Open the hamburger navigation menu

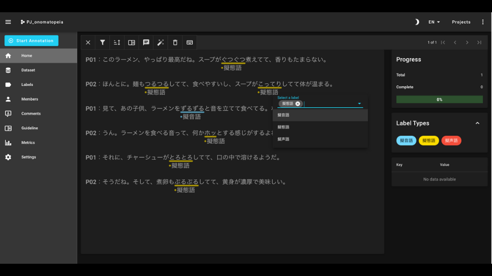(x=8, y=22)
